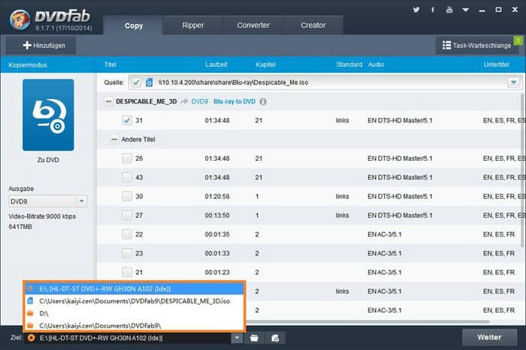526x350 pixels.
Task: Collapse the Andere Titel group
Action: click(114, 139)
